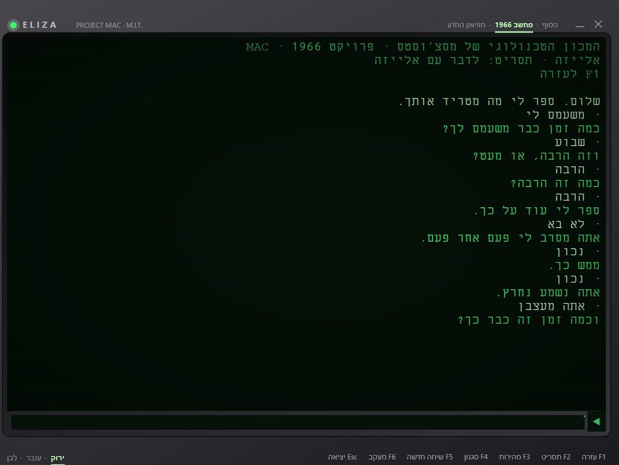The image size is (619, 465).
Task: Click the greeting 'שלום. ספר לי מה מטריד אותך.'
Action: tap(499, 101)
